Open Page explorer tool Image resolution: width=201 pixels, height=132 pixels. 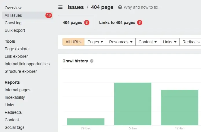[17, 49]
